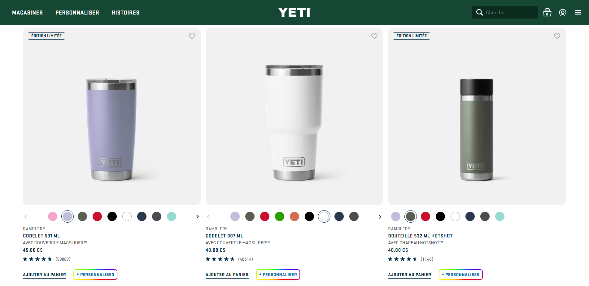Show previous colors for Gobelet 887 ML

(x=208, y=217)
